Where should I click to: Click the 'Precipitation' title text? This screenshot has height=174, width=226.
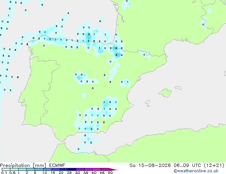[x=15, y=165]
